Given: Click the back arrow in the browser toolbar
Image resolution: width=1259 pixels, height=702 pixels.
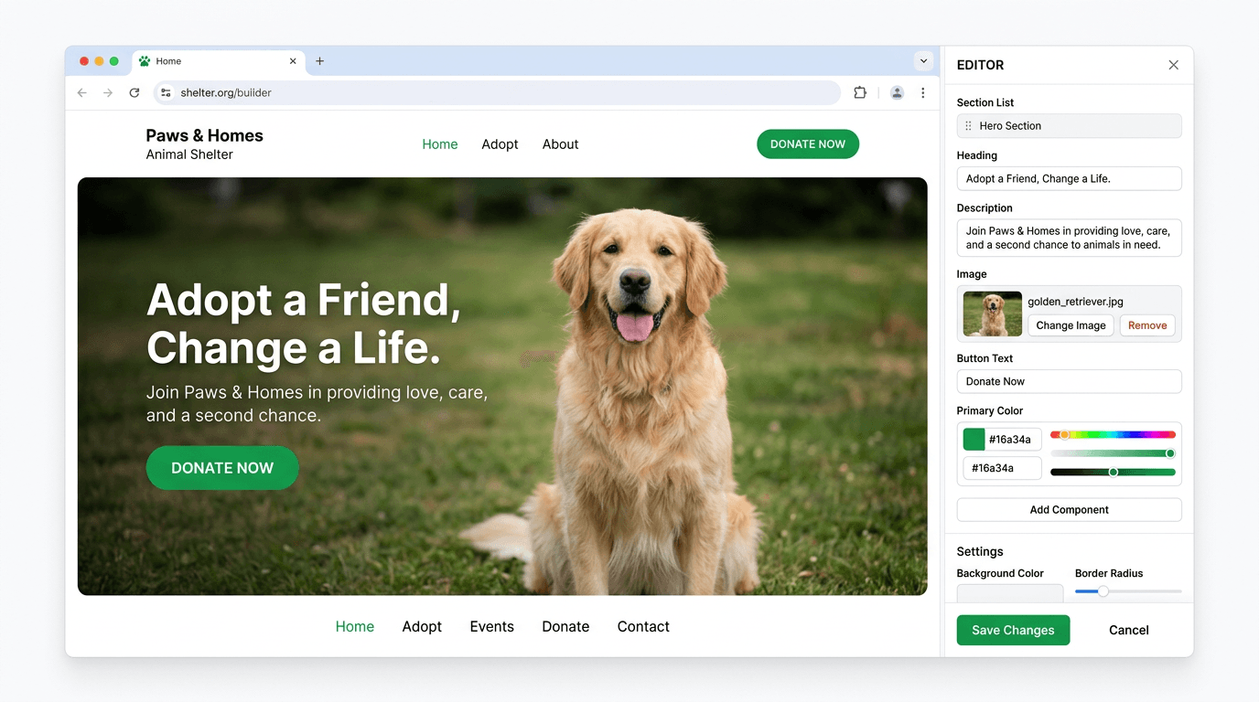Looking at the screenshot, I should coord(81,92).
